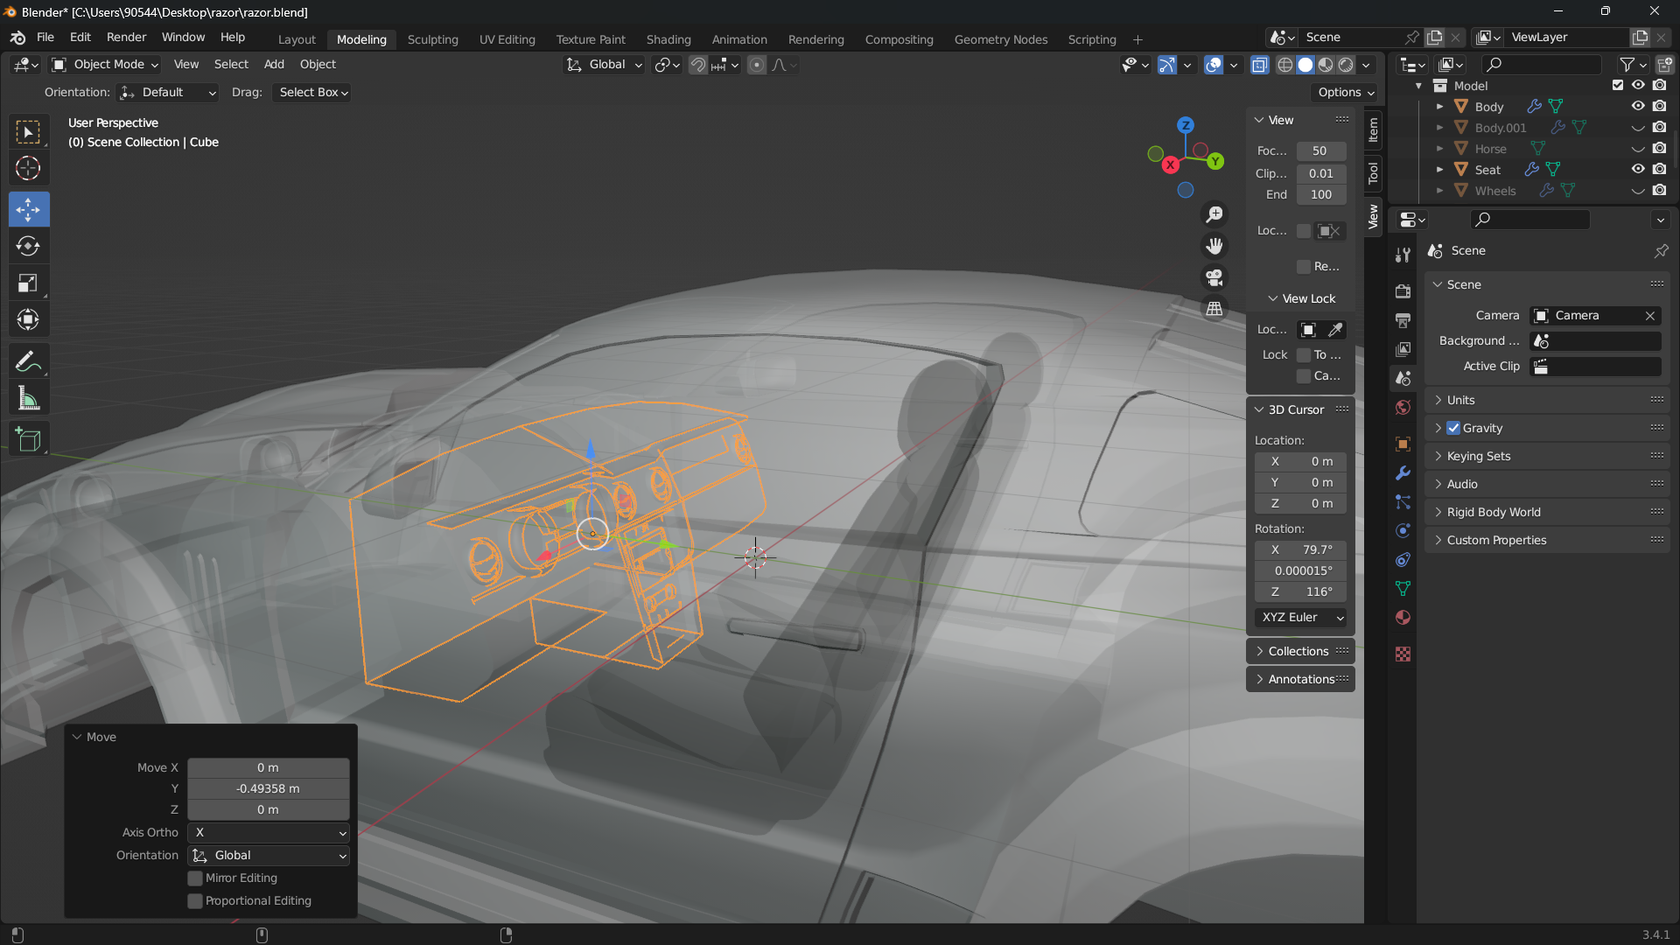Switch to the Sculpting workspace tab
Screen dimensions: 1680x945
[432, 39]
